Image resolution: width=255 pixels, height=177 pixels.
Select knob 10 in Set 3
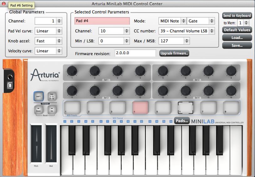(x=95, y=91)
